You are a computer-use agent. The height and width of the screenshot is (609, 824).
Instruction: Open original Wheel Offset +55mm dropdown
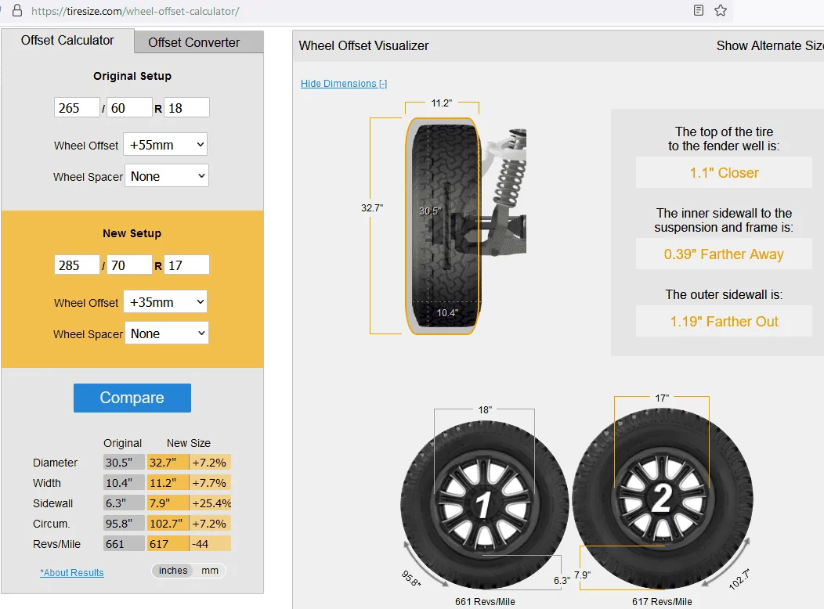point(165,144)
